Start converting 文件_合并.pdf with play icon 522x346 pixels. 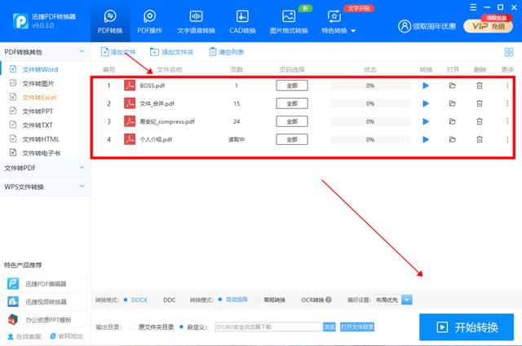coord(426,103)
